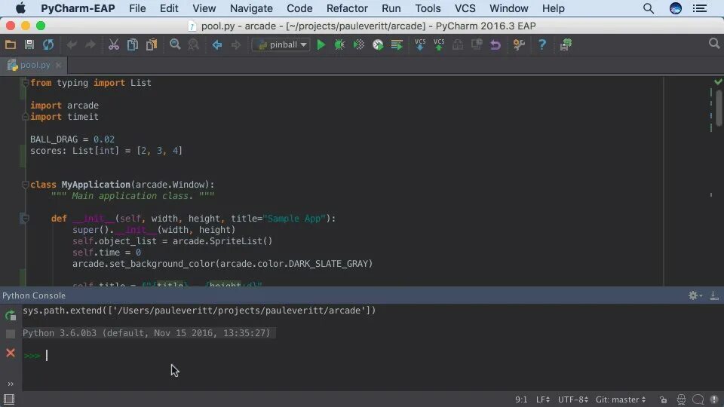Screen dimensions: 724x407
Task: Update project with the VCS down-arrow icon
Action: pos(420,44)
